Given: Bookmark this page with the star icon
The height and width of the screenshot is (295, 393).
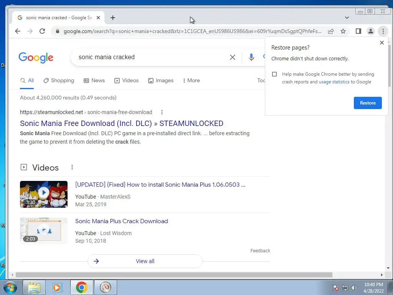Looking at the screenshot, I should click(343, 31).
